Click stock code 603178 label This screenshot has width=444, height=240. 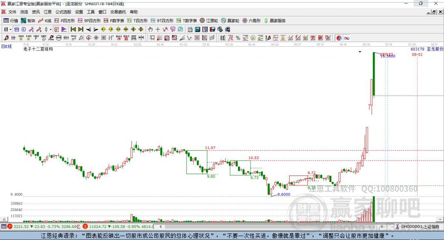click(418, 49)
